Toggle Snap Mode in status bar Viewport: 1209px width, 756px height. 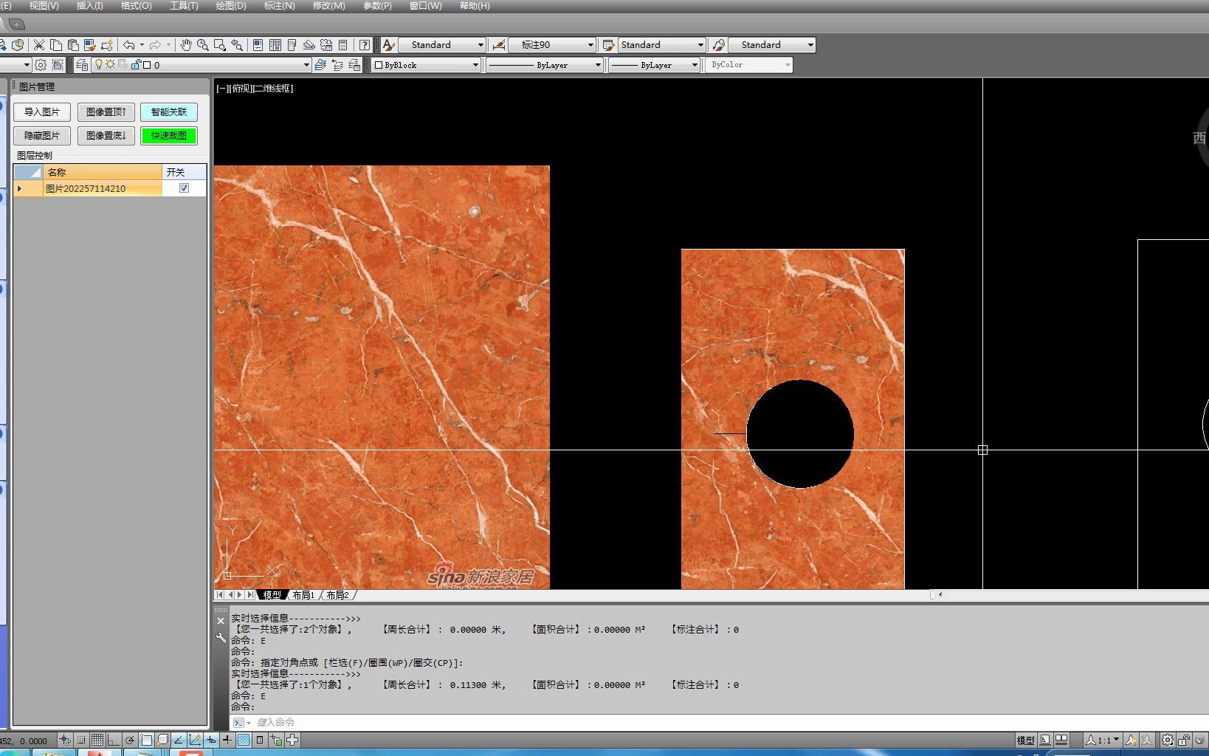point(81,740)
